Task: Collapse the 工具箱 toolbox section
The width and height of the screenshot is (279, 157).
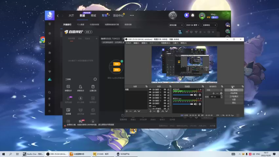Action: (x=95, y=79)
